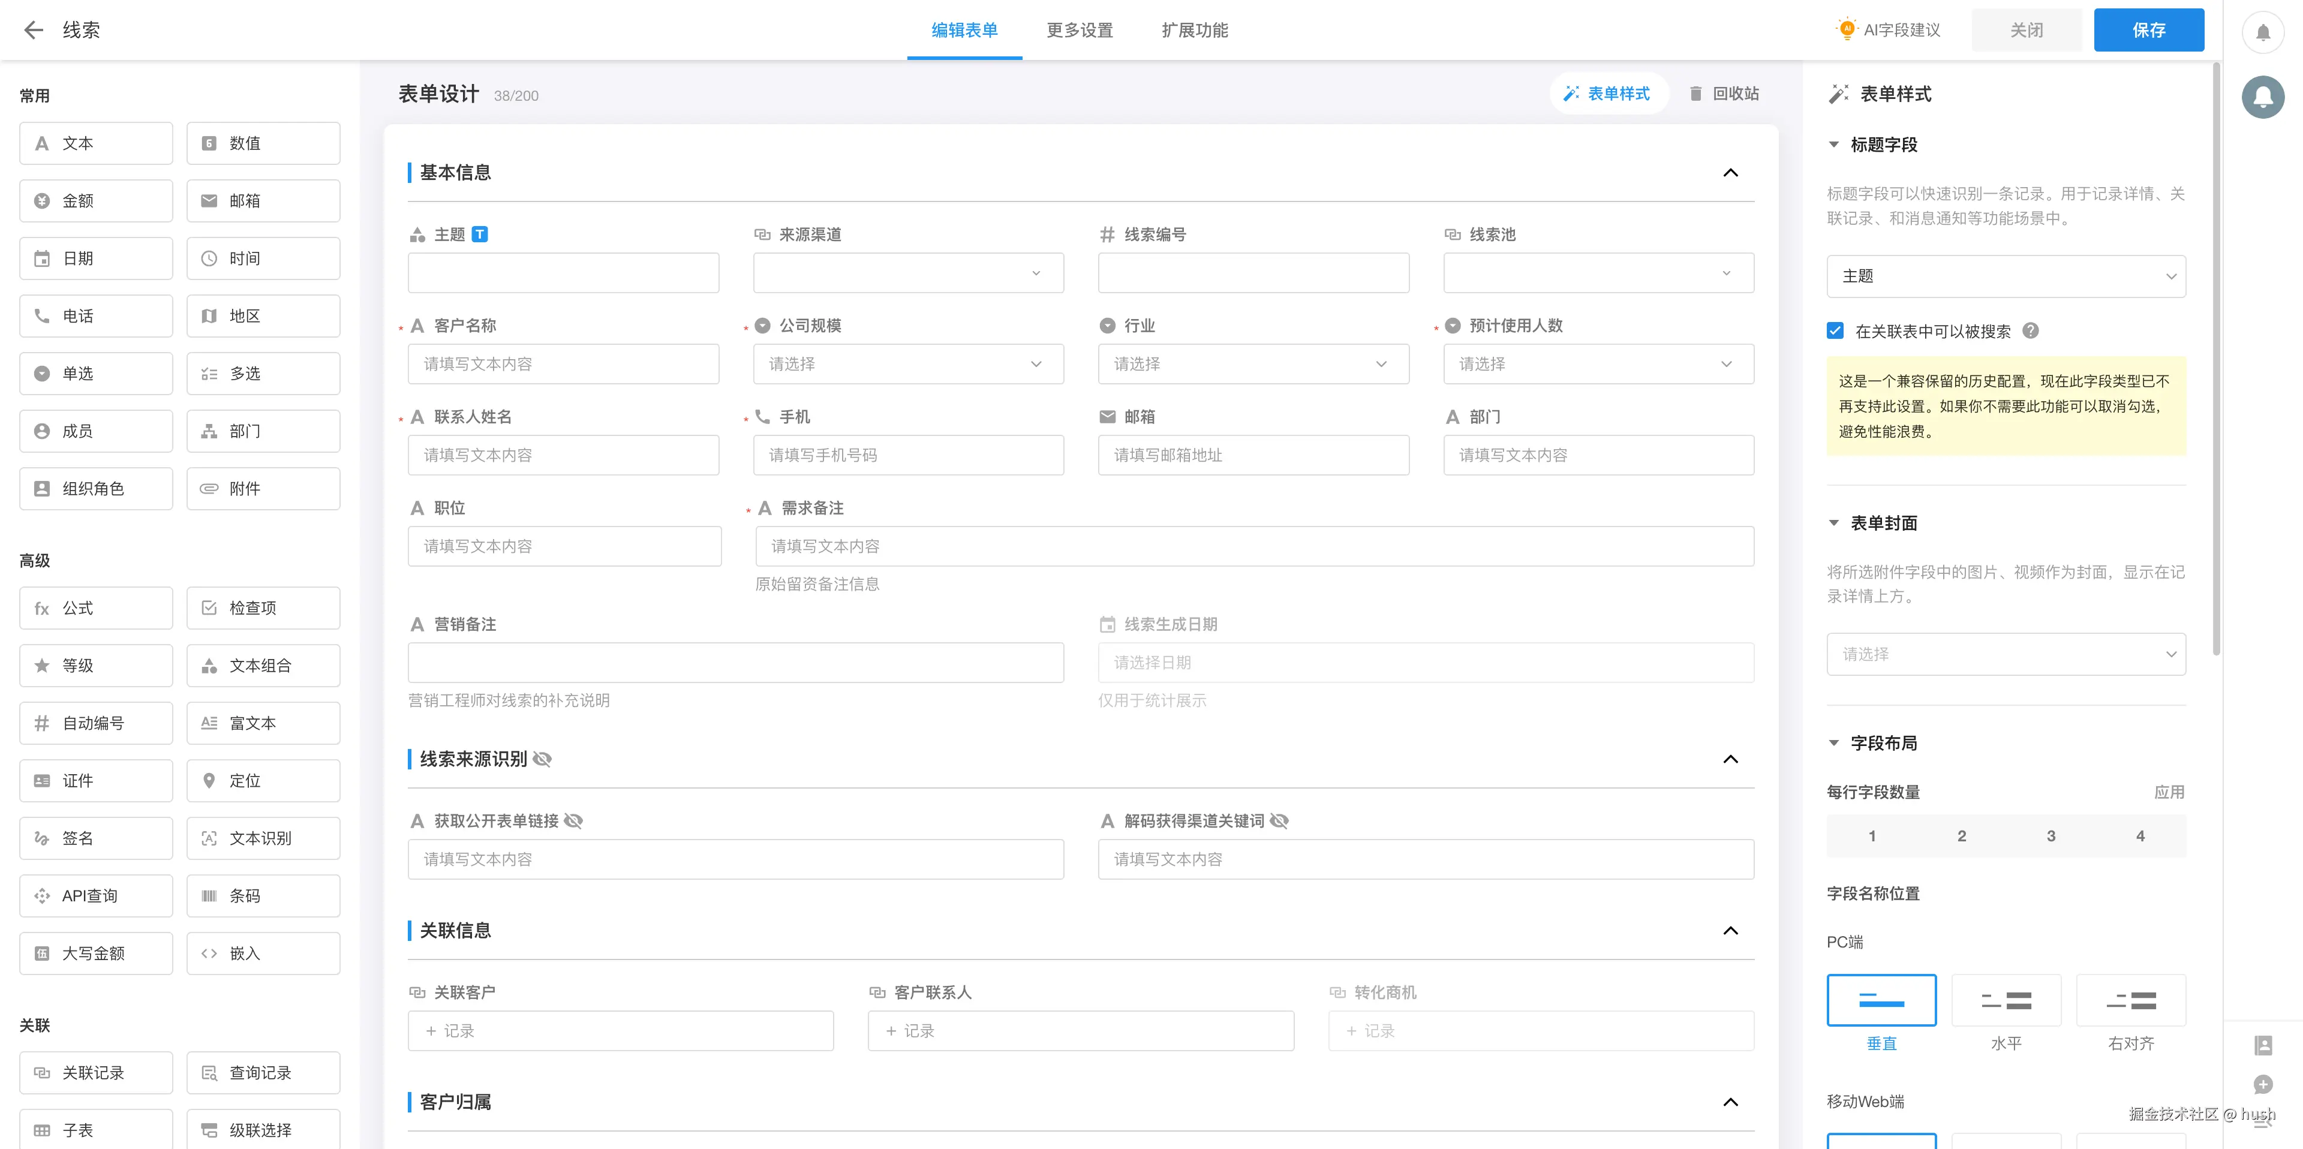Viewport: 2303px width, 1149px height.
Task: Add a 签名 signature field
Action: click(96, 838)
